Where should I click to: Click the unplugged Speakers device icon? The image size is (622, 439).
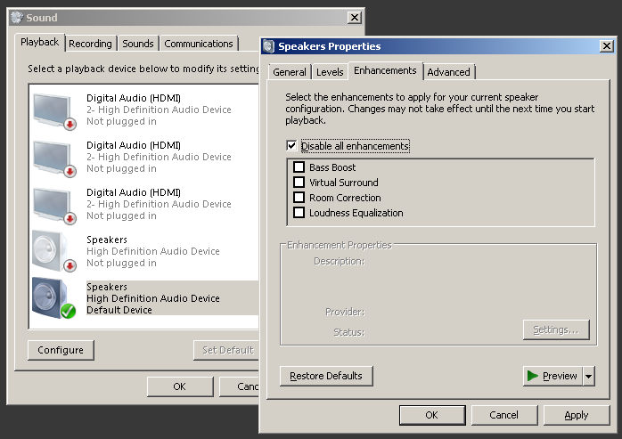53,250
